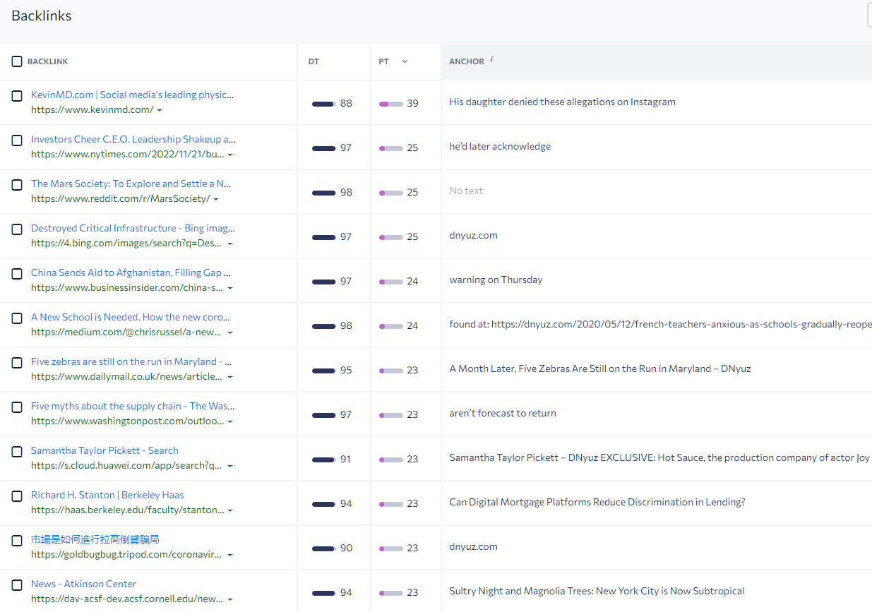Tick the goldbugbug.tripod.com row checkbox
Viewport: 872px width, 612px height.
[x=17, y=541]
